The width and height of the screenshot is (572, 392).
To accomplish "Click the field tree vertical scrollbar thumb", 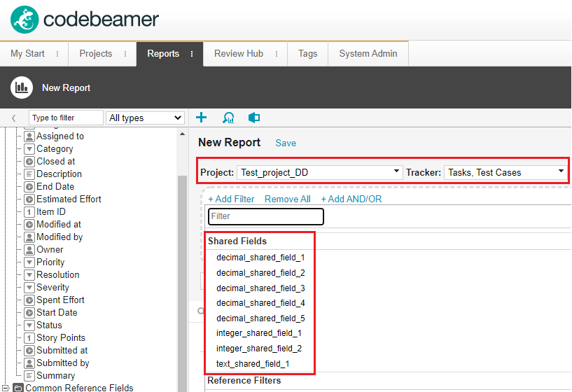I will pos(182,283).
